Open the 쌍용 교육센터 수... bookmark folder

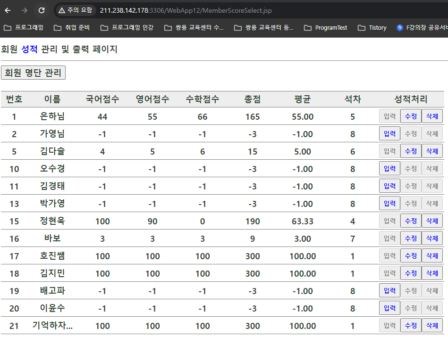pos(194,28)
